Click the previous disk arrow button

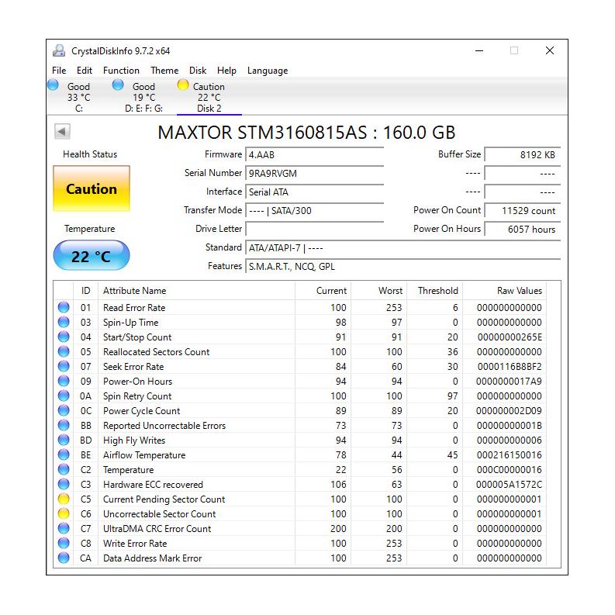pos(62,132)
